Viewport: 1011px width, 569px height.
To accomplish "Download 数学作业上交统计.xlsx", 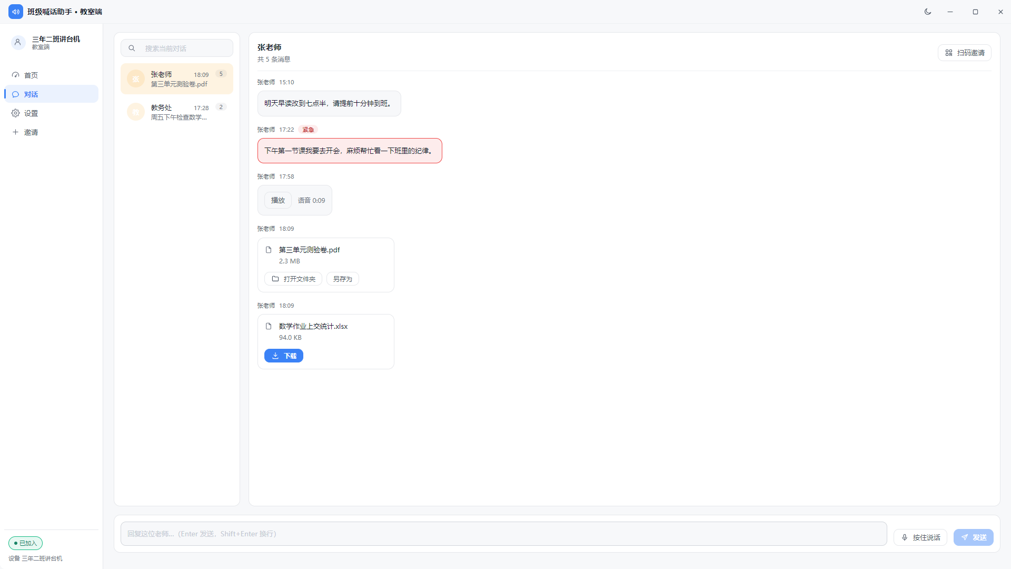I will pyautogui.click(x=284, y=356).
